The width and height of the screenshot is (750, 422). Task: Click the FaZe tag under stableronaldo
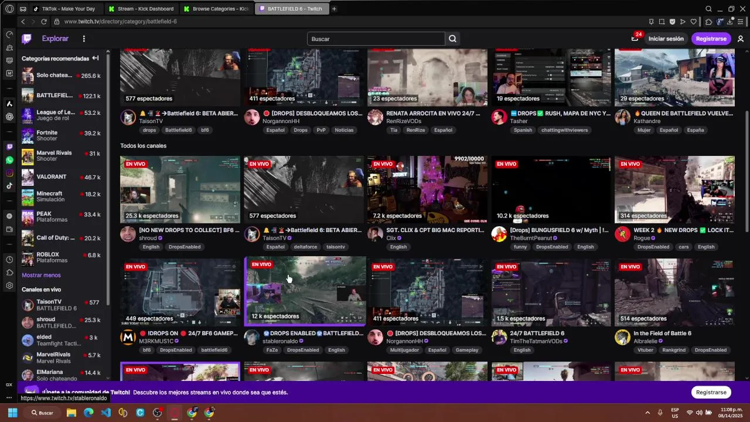pyautogui.click(x=272, y=350)
